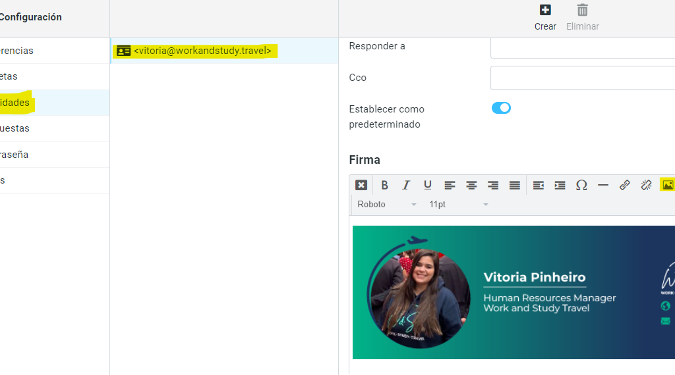
Task: Open the Respuestas settings section
Action: point(55,128)
